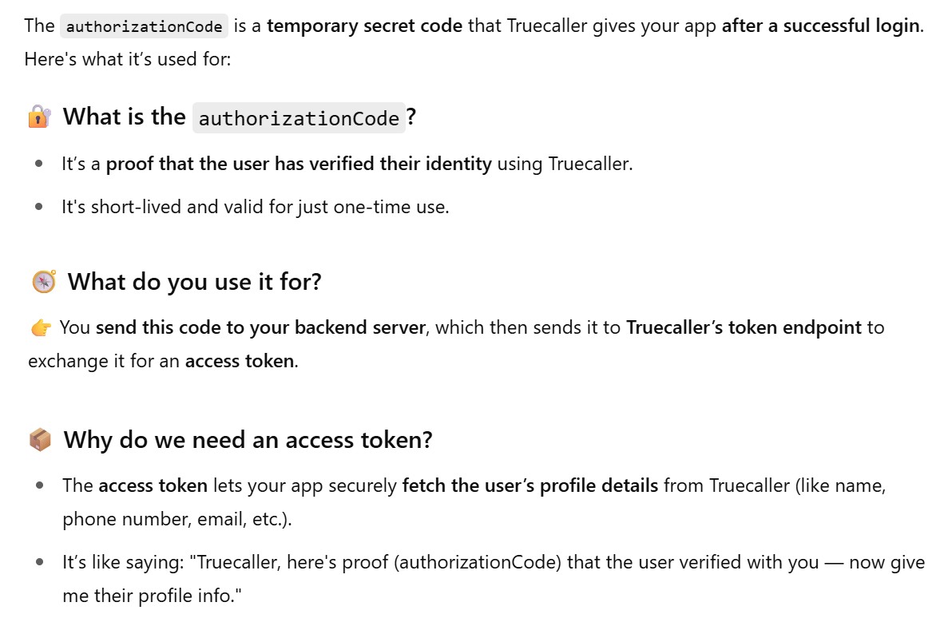Click the authorizationCode code chip in the heading

(298, 118)
